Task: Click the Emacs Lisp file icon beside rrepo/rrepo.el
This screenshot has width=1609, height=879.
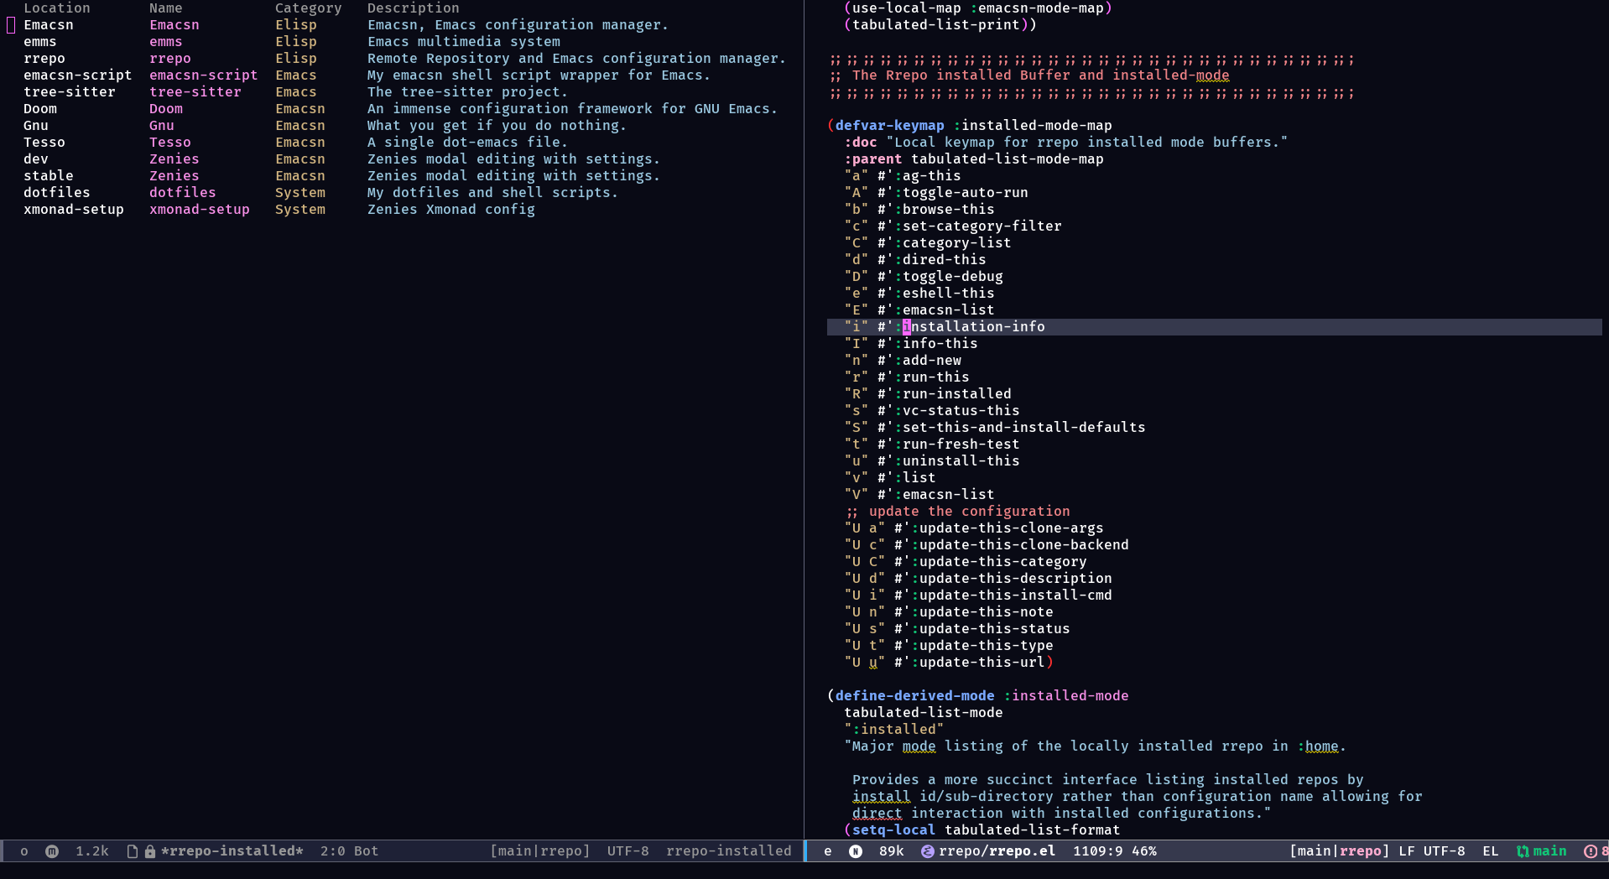Action: [x=928, y=851]
